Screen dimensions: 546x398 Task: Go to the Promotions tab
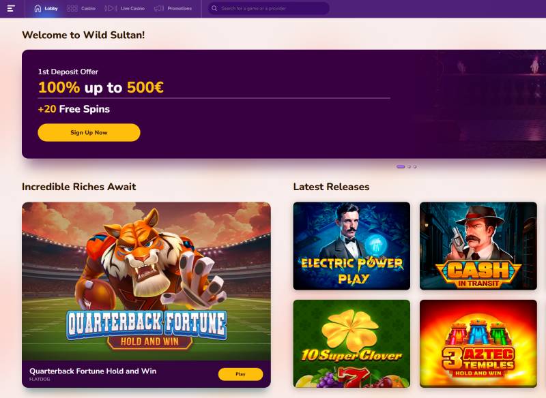(x=179, y=9)
